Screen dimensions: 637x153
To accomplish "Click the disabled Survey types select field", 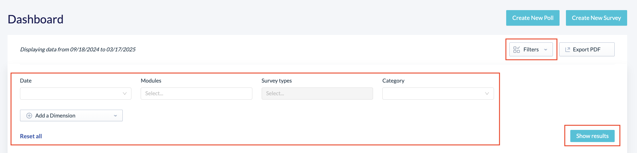I will [x=317, y=94].
